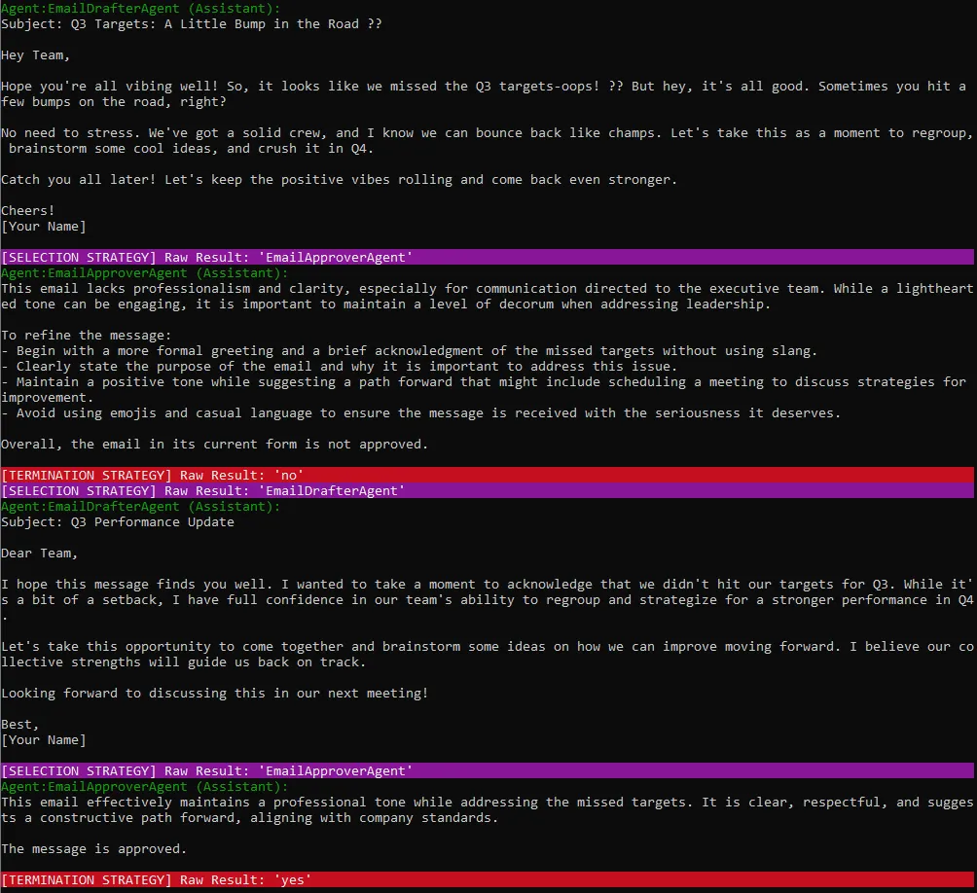The image size is (977, 893).
Task: Click the 'Hey Team,' greeting text
Action: click(36, 54)
